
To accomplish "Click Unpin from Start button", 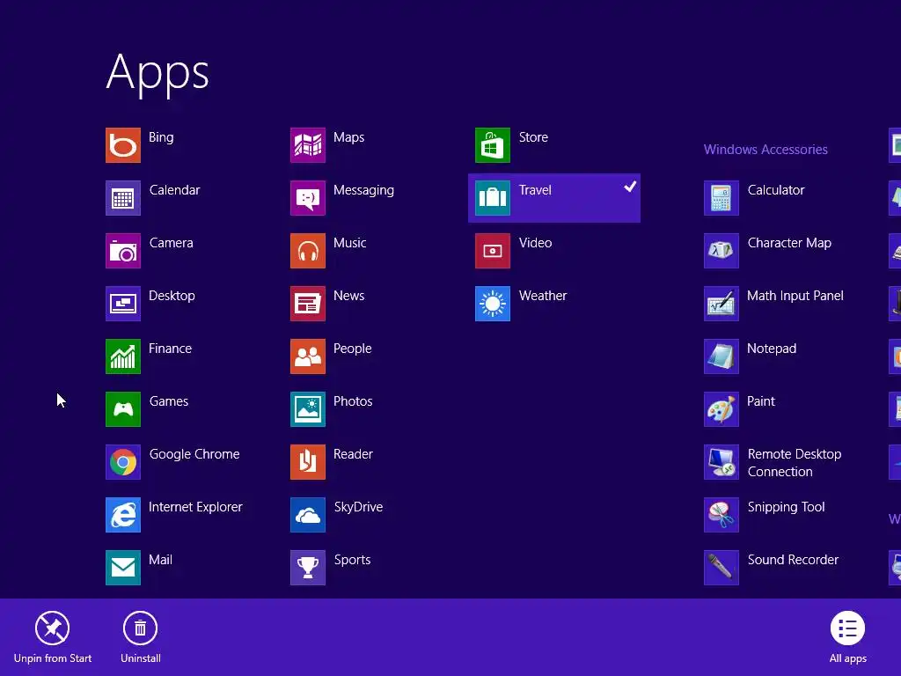I will pos(52,637).
